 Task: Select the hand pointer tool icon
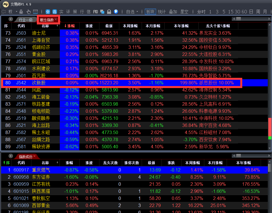click(29, 12)
